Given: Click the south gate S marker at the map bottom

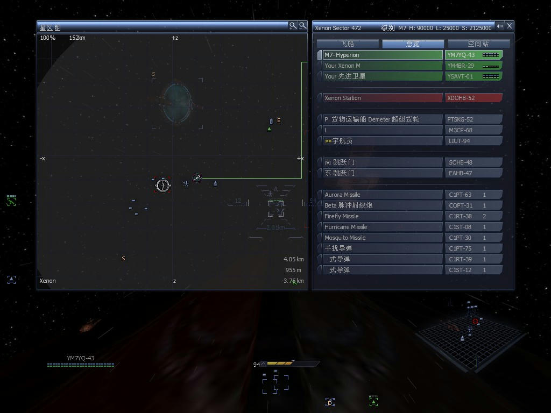Looking at the screenshot, I should [x=123, y=259].
